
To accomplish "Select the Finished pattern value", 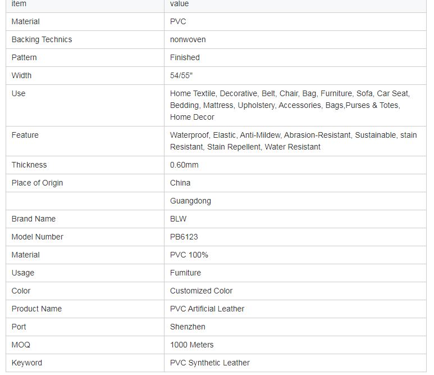I will tap(185, 58).
